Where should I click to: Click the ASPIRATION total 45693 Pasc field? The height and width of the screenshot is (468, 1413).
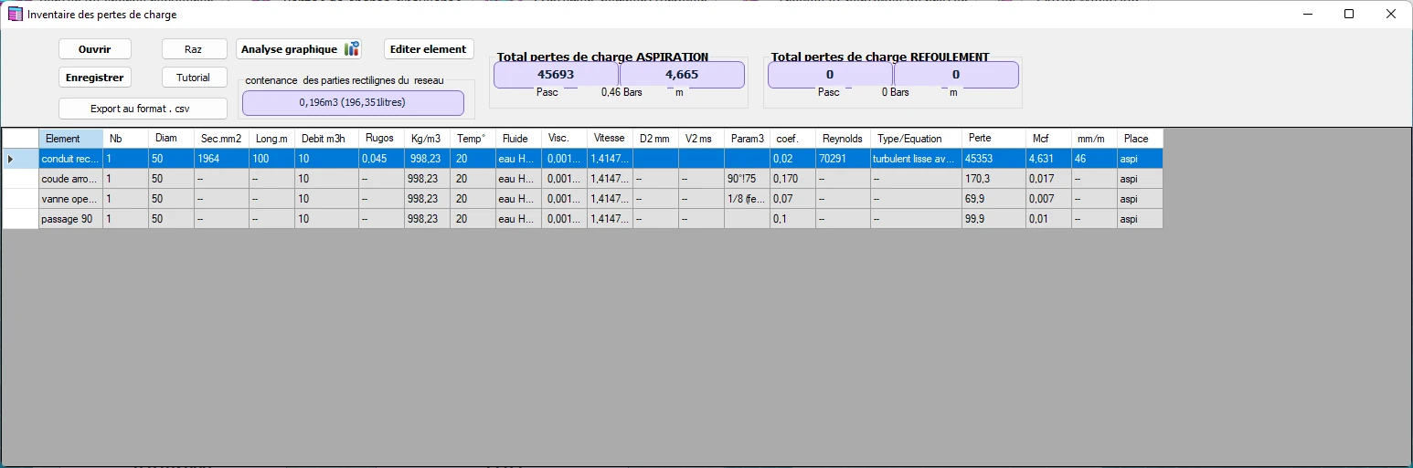(556, 75)
